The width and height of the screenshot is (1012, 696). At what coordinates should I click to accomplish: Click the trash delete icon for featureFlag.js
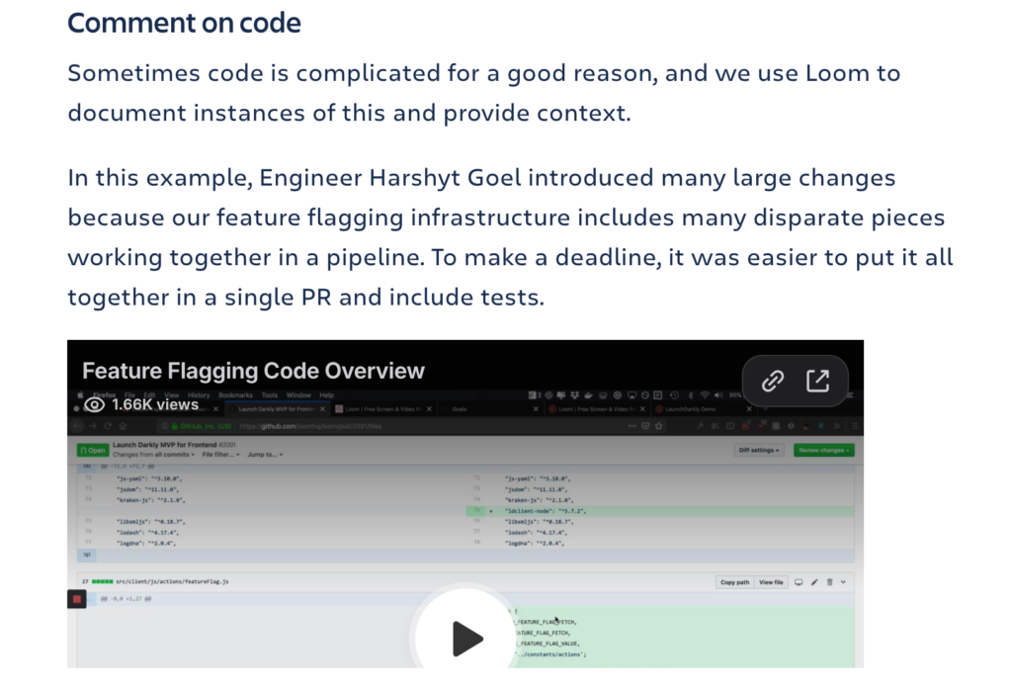(829, 582)
